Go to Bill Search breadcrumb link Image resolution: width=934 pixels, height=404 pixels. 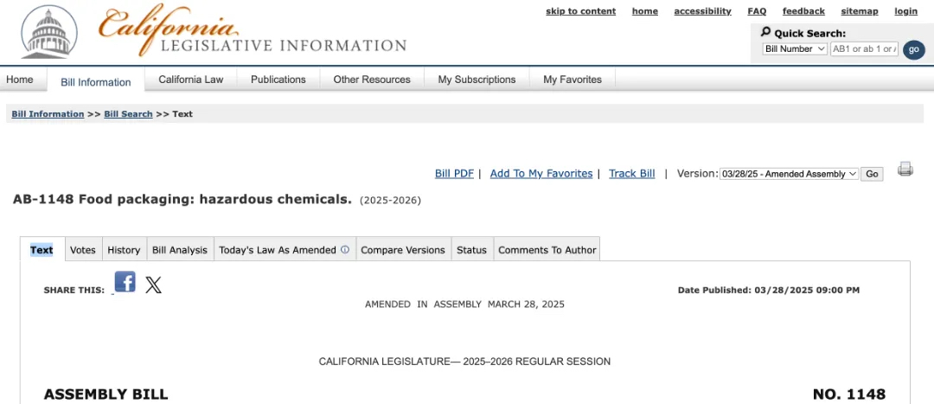tap(128, 114)
